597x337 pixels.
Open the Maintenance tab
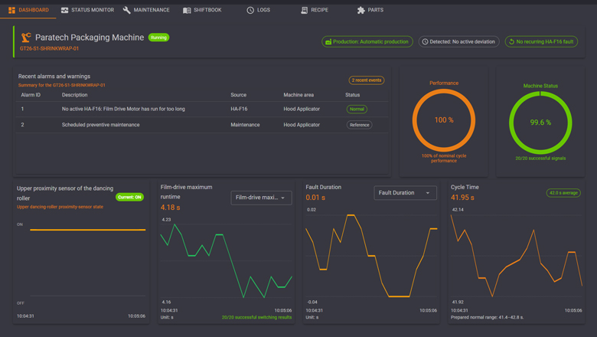pyautogui.click(x=146, y=10)
